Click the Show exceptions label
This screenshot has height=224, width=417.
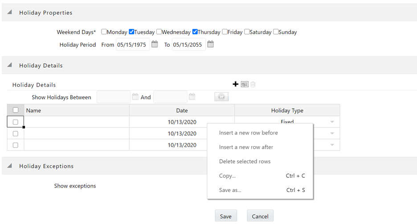click(75, 186)
